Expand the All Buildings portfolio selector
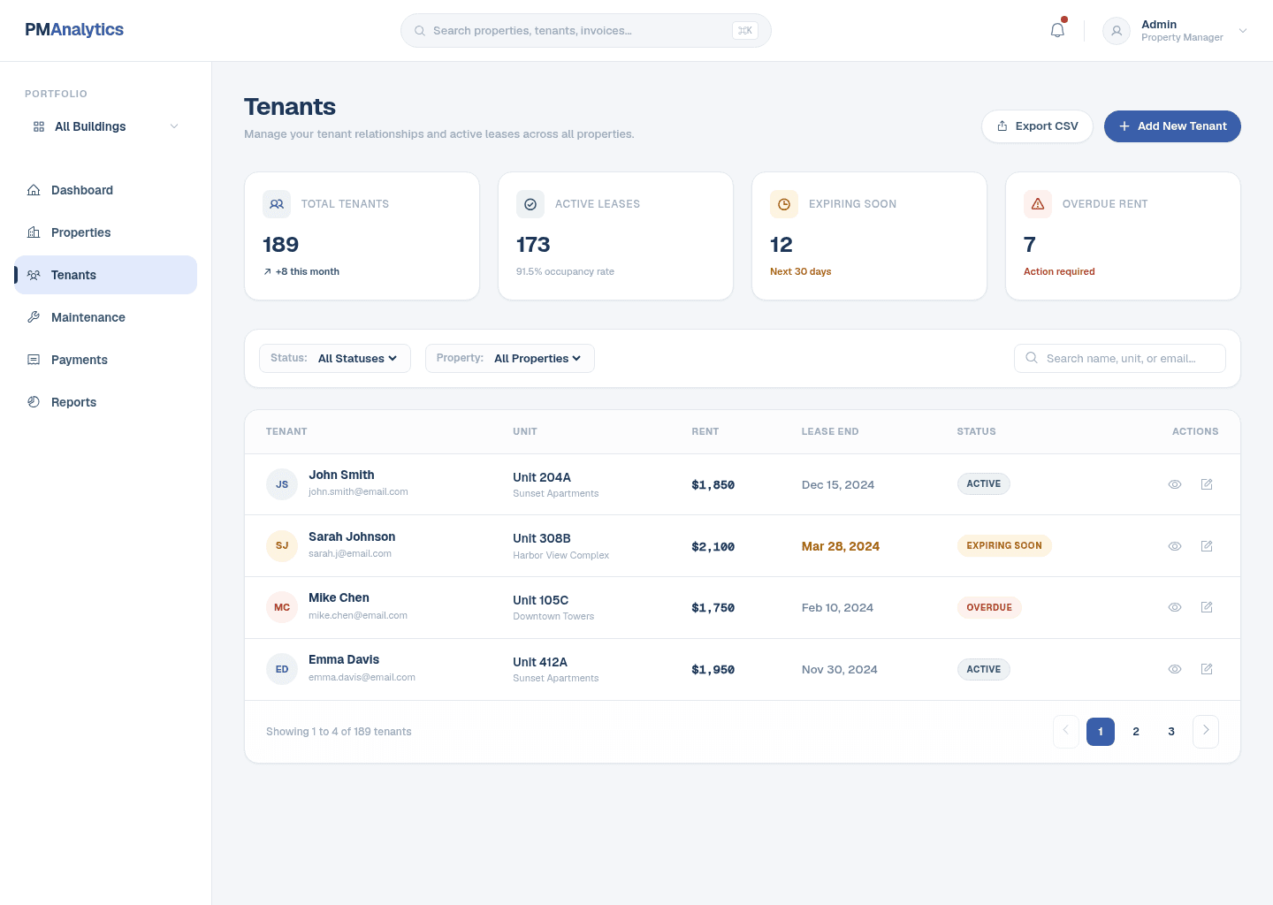 (x=106, y=126)
